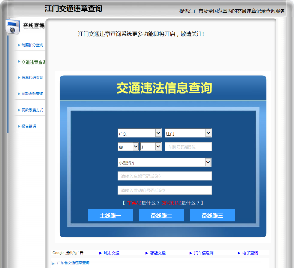
Task: Click the 请输入发动机号码后6位 field
Action: click(165, 190)
